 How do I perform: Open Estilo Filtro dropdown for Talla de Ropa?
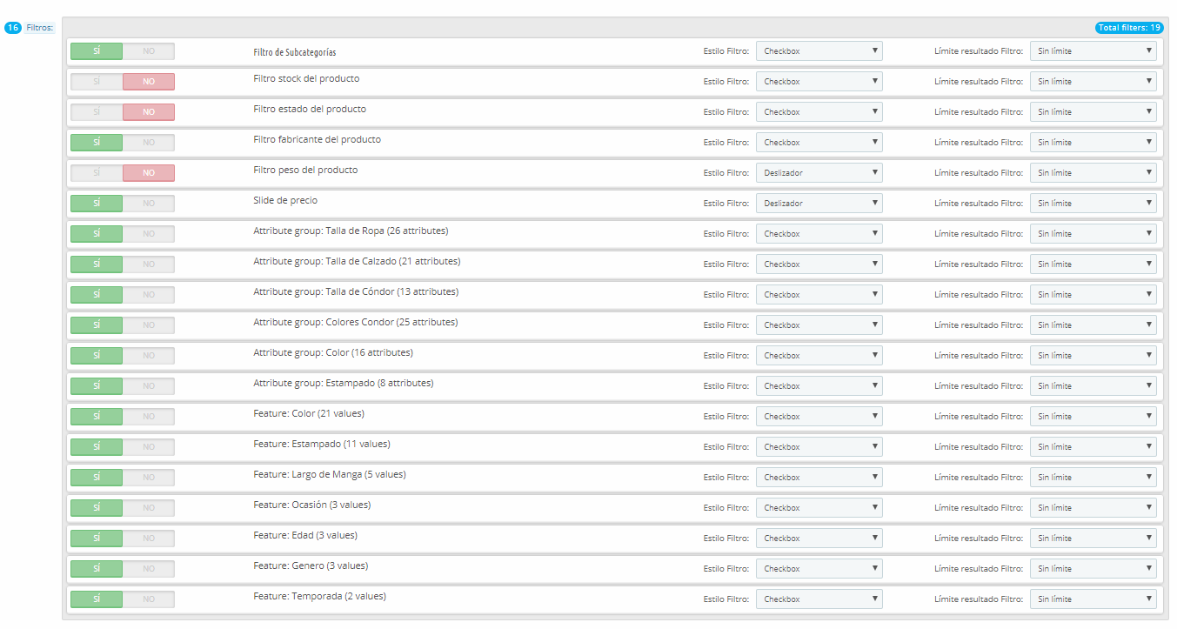pyautogui.click(x=819, y=234)
